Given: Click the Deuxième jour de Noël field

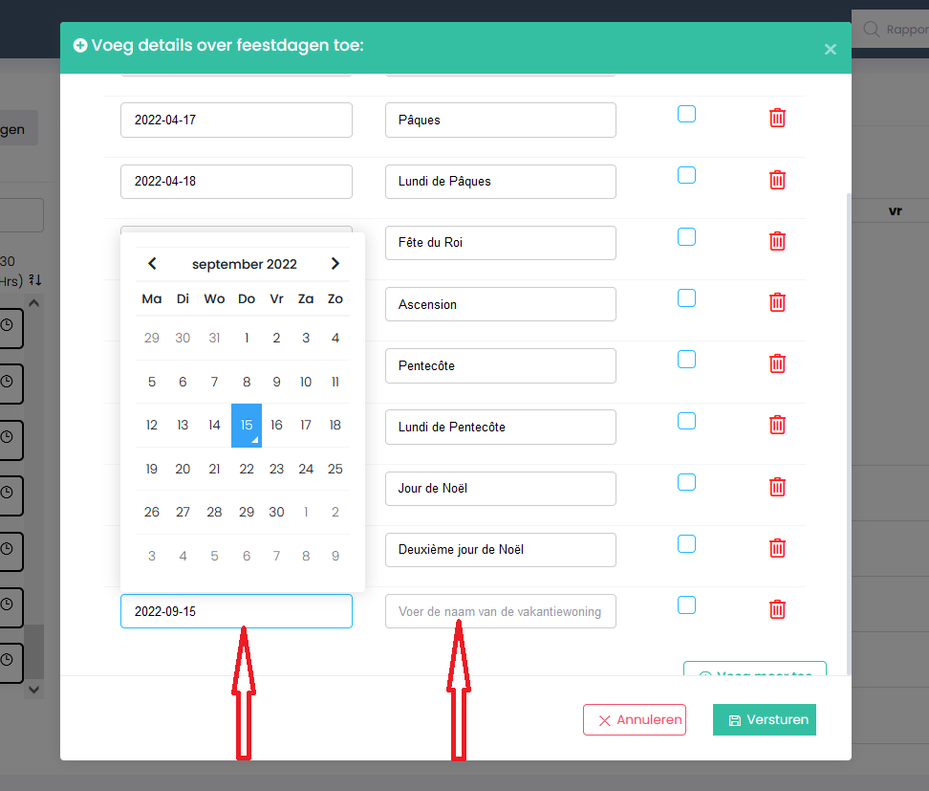Looking at the screenshot, I should click(x=501, y=550).
